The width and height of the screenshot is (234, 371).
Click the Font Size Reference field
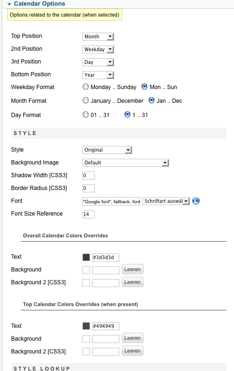click(89, 214)
